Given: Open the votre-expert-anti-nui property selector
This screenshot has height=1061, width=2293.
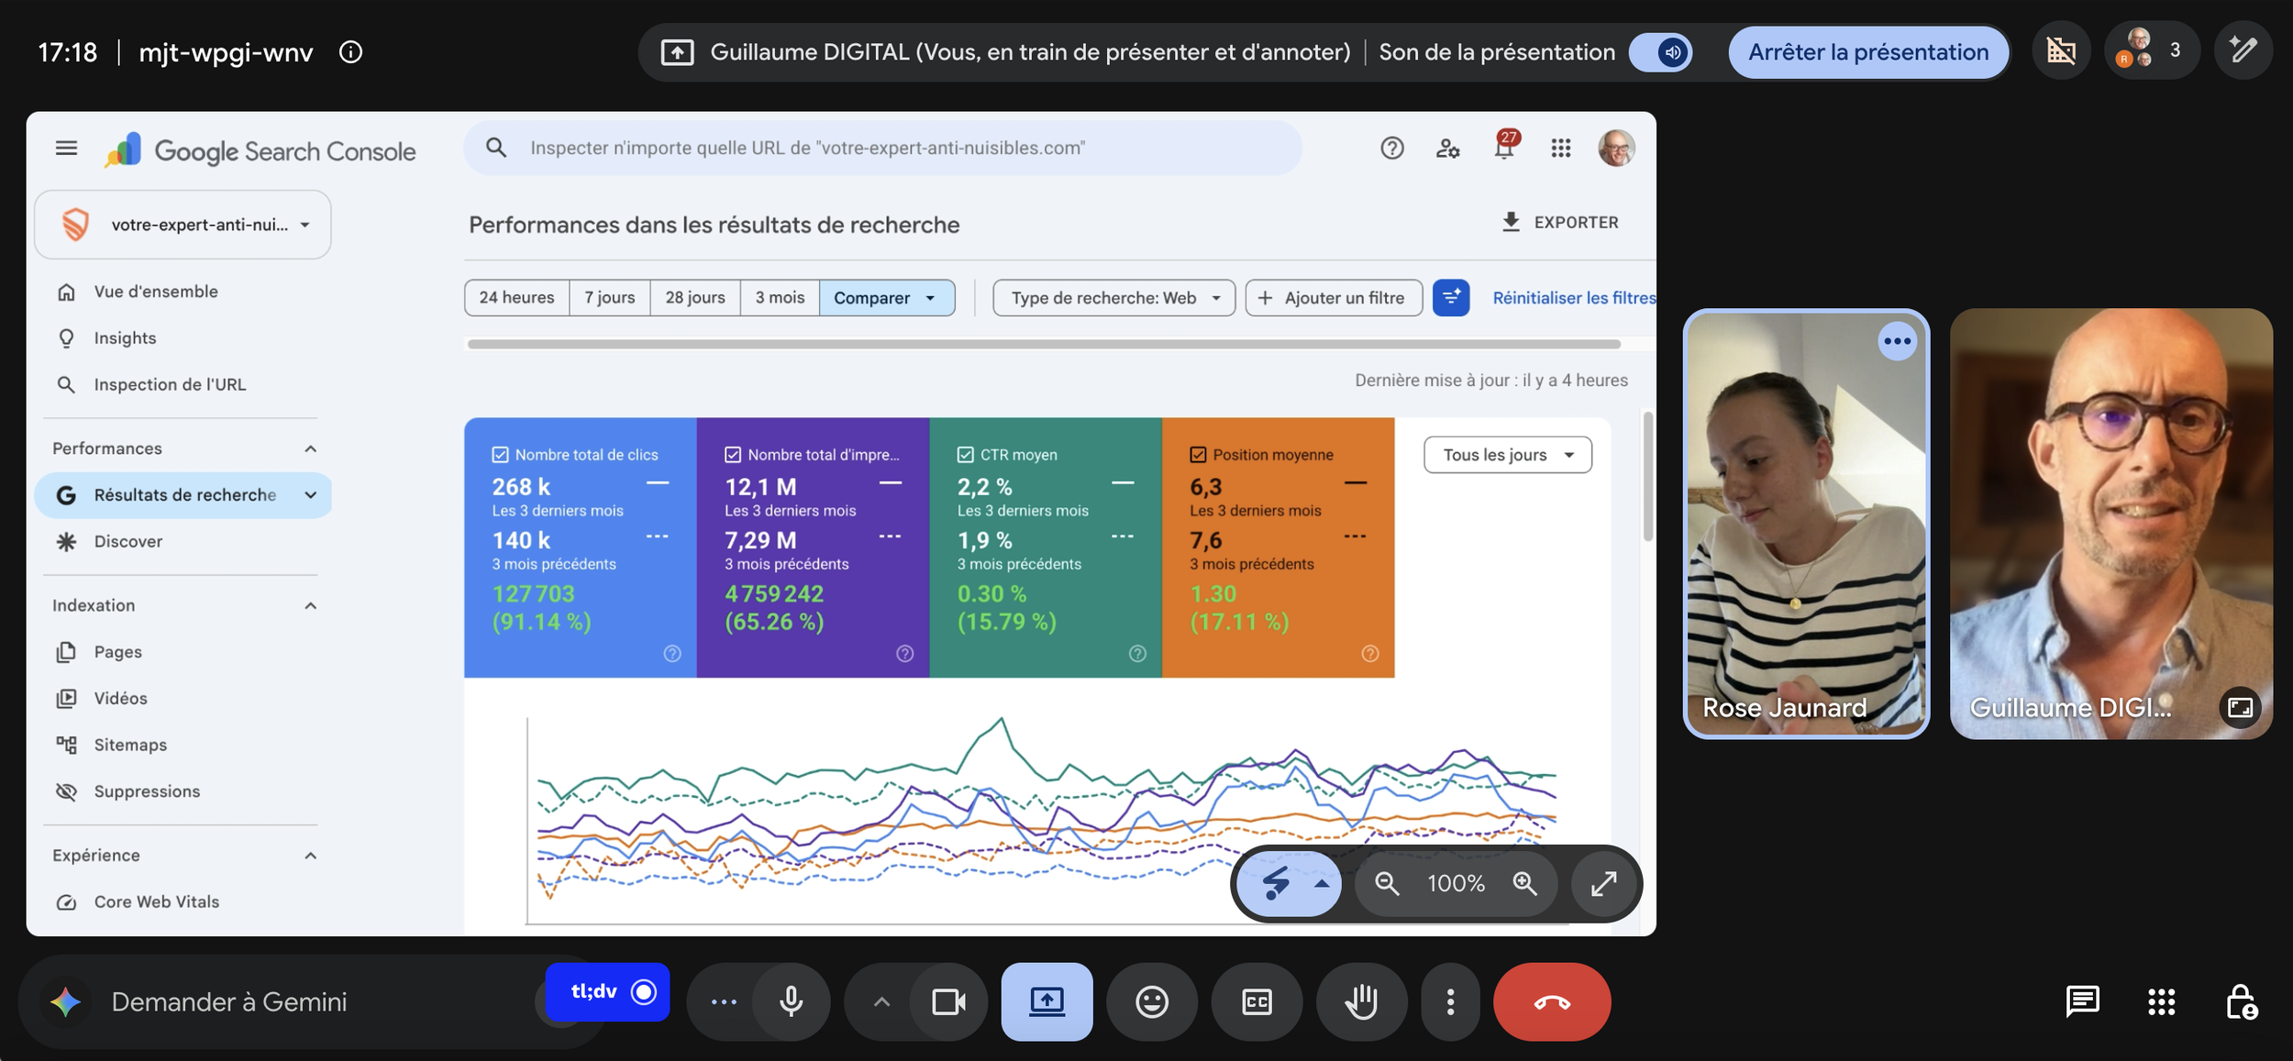Looking at the screenshot, I should [x=183, y=225].
